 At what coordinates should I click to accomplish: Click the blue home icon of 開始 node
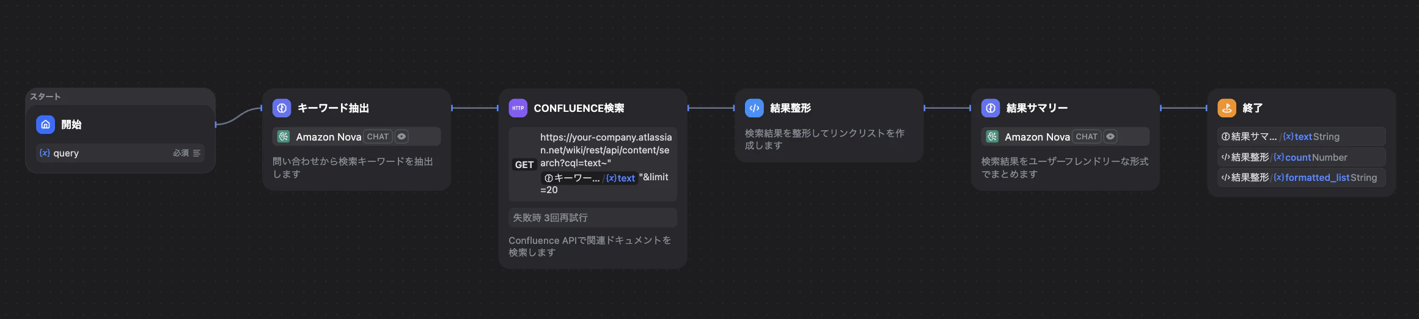[x=45, y=124]
